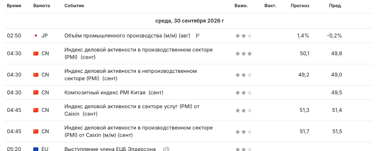This screenshot has height=151, width=377.
Task: Open 'Выступление члена ЕЦБ Элдерсона' event
Action: point(110,149)
